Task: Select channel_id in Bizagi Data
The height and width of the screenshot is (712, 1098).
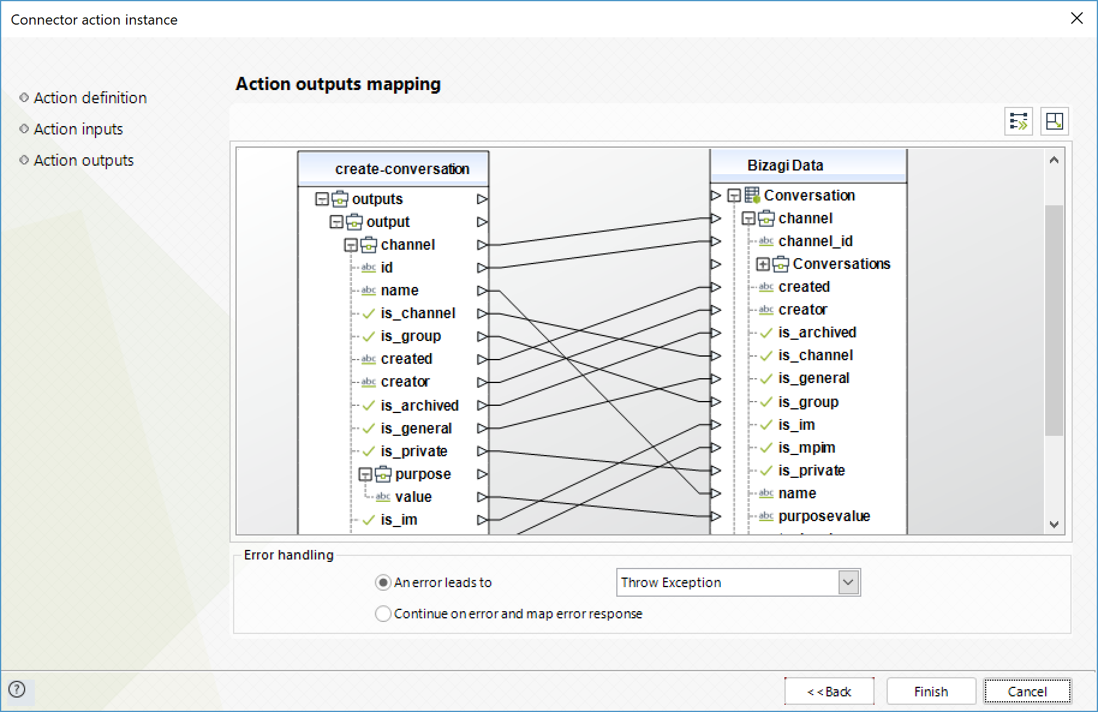Action: tap(815, 241)
